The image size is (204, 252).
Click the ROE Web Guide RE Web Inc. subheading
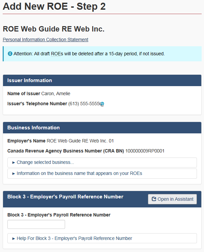click(x=53, y=29)
